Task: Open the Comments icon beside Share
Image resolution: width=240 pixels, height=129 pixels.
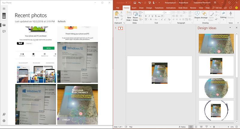Action: click(230, 8)
